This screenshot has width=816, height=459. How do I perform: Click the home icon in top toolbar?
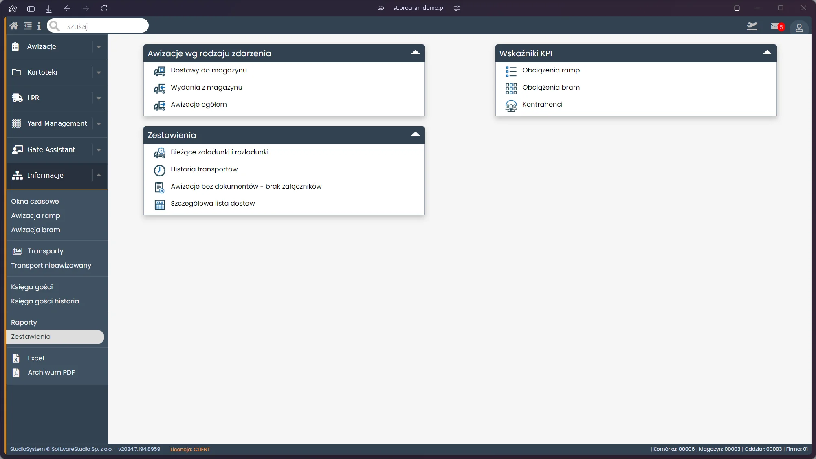point(13,26)
